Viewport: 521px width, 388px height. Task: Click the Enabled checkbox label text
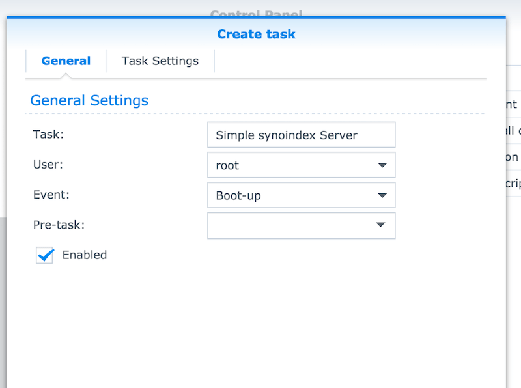[x=85, y=255]
